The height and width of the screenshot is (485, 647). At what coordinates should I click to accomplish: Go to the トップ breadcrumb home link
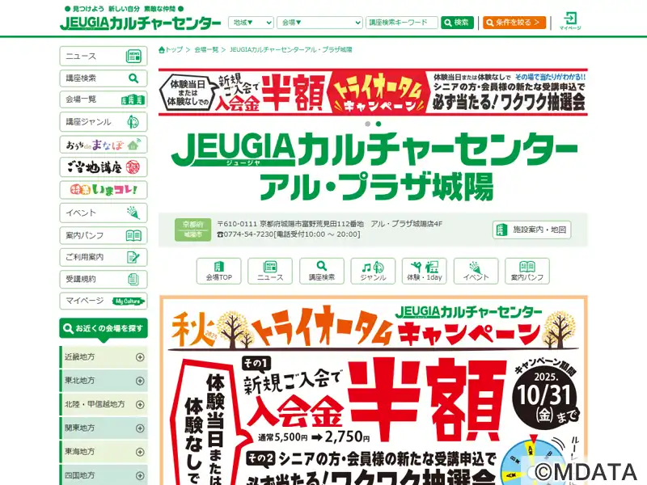pos(171,49)
